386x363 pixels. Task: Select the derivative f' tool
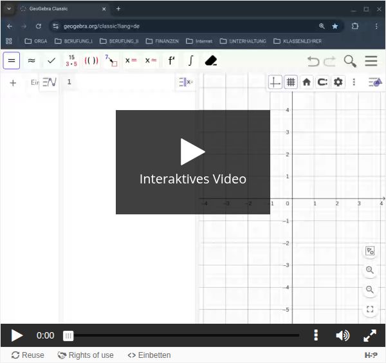point(171,60)
